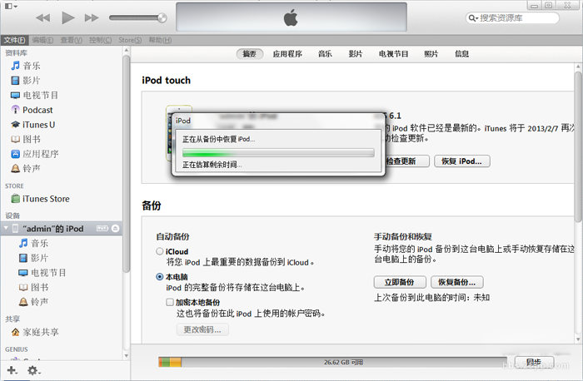Select the iCloud backup radio button
The width and height of the screenshot is (583, 381).
(160, 251)
